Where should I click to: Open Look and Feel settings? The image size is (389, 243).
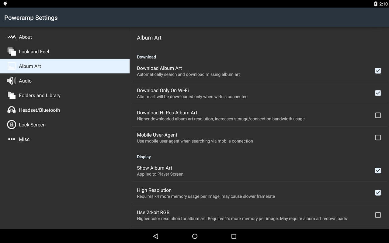click(x=65, y=52)
